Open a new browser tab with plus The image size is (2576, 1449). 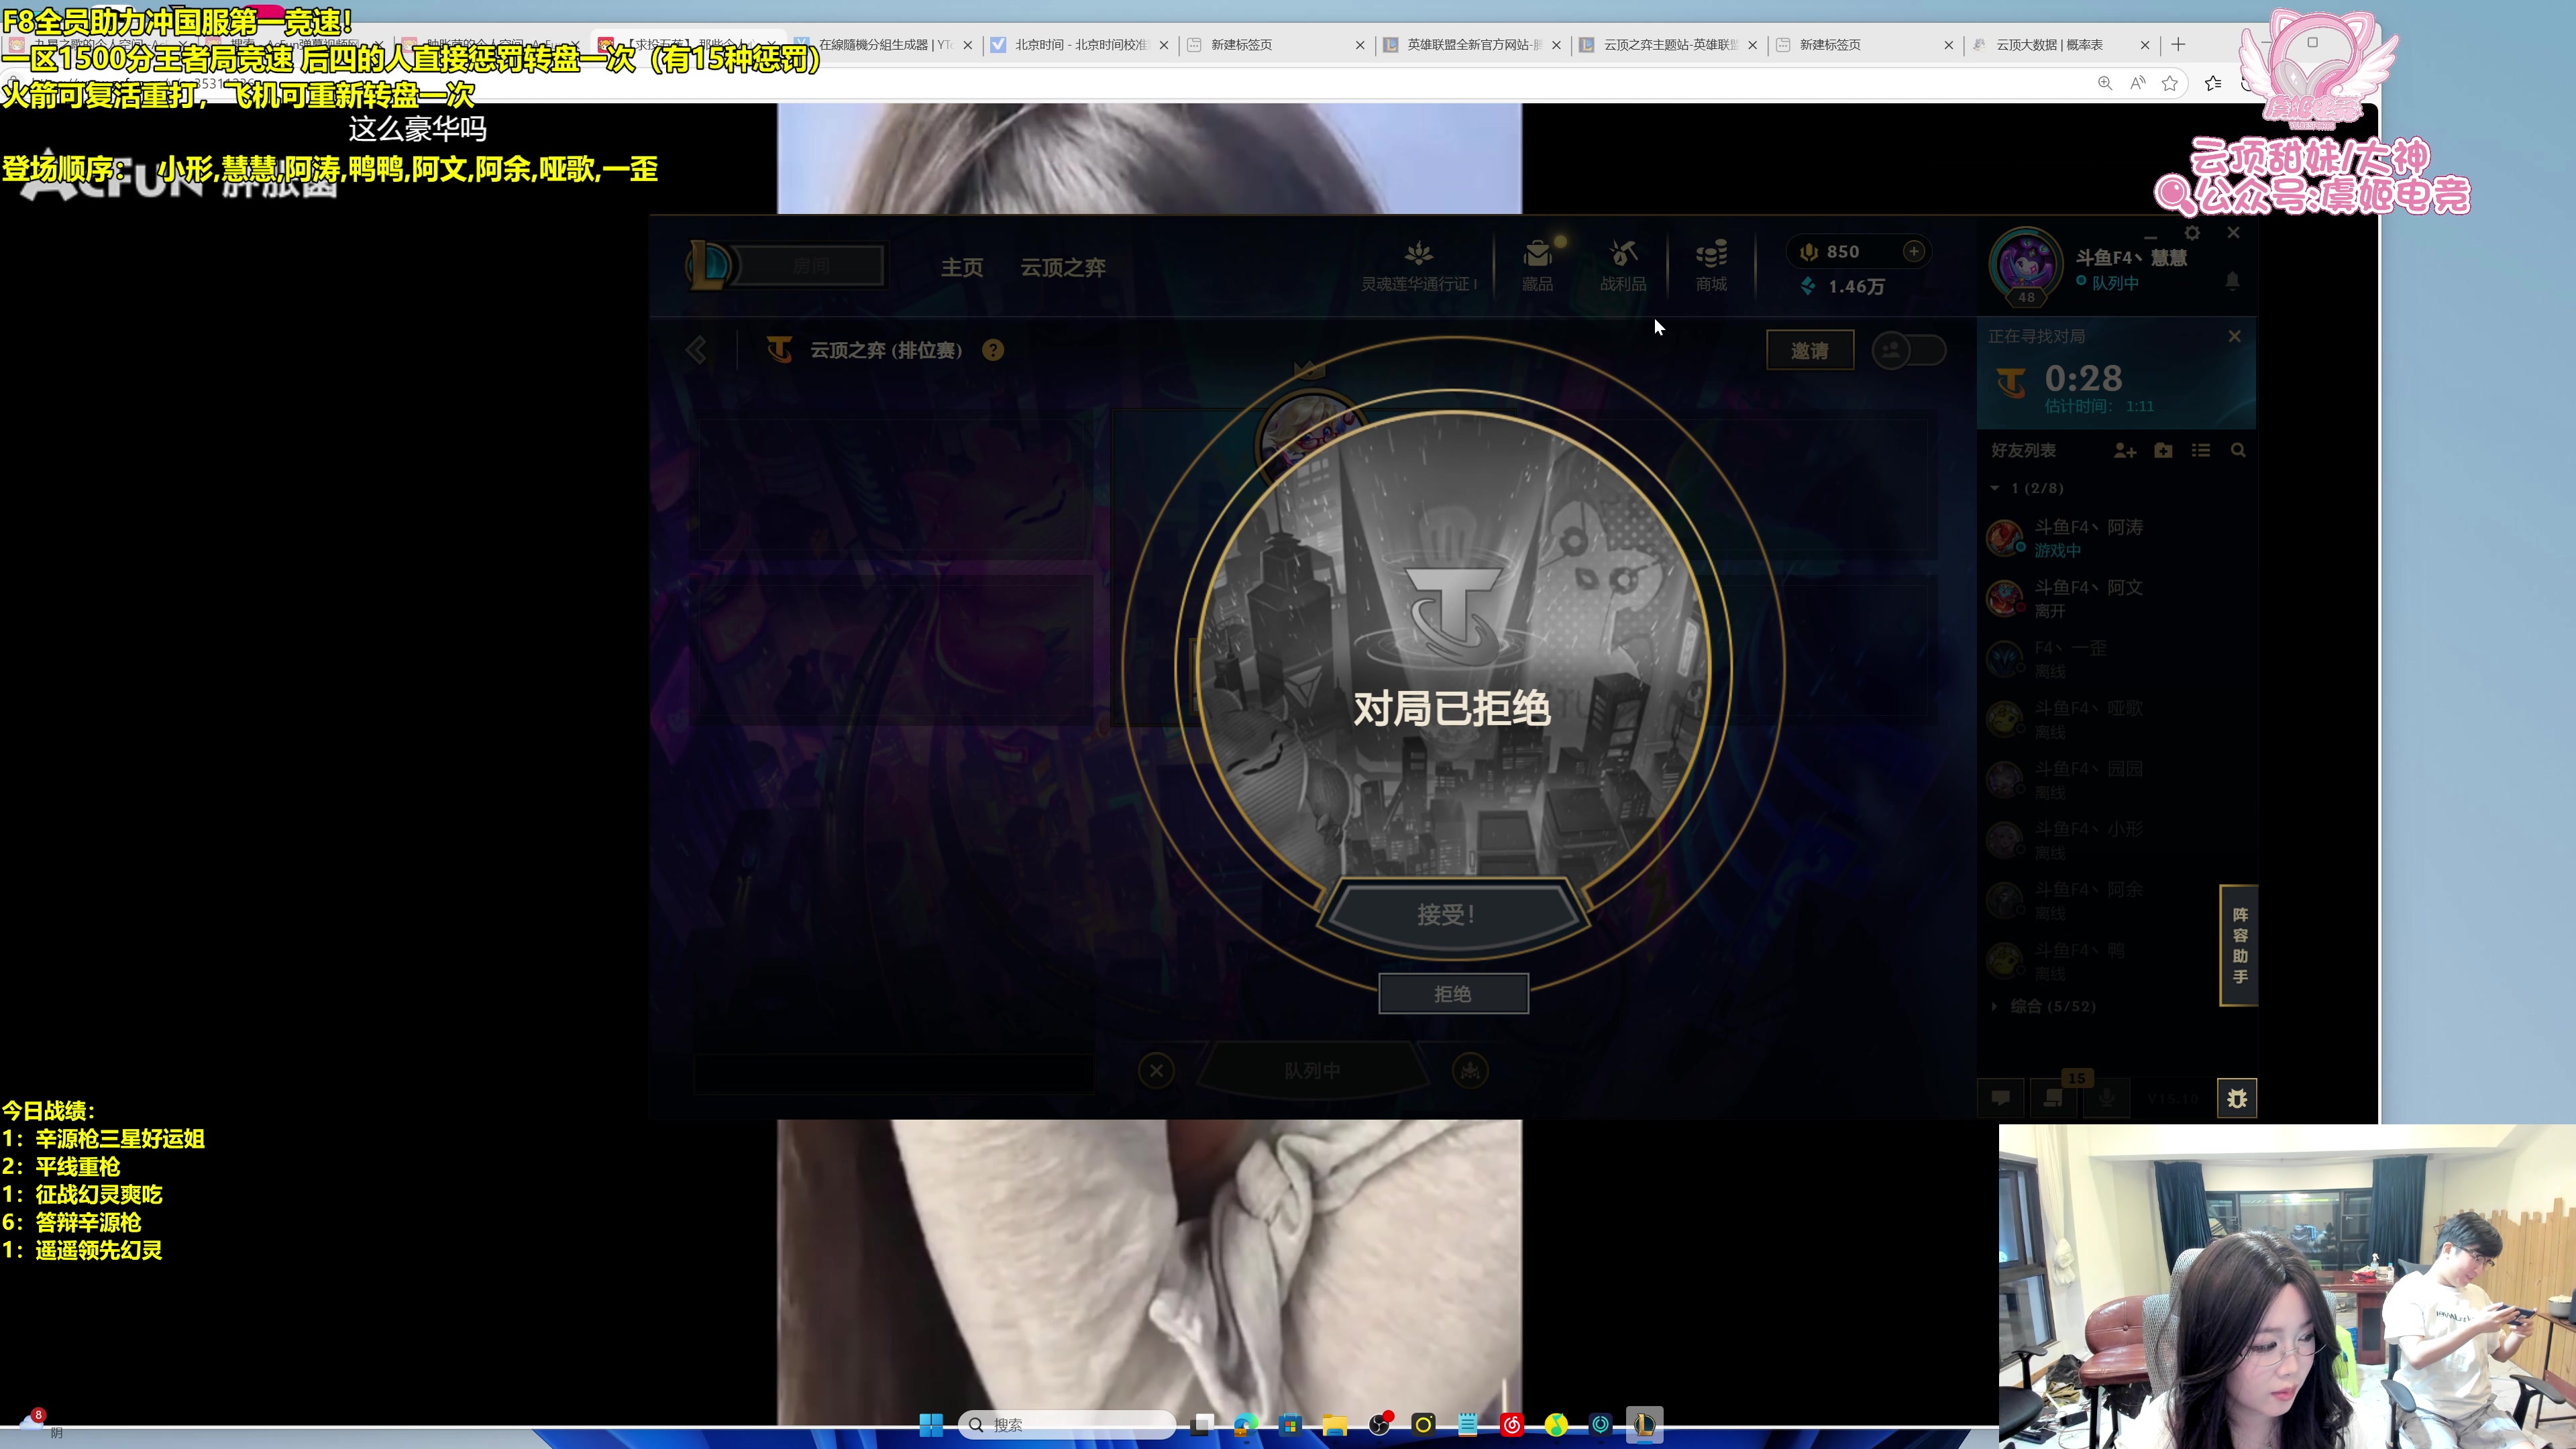point(2178,45)
